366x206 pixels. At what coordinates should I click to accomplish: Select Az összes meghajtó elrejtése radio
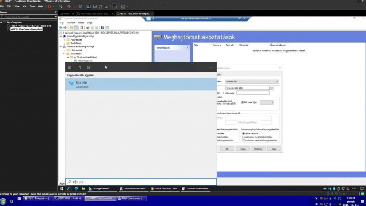click(x=244, y=137)
